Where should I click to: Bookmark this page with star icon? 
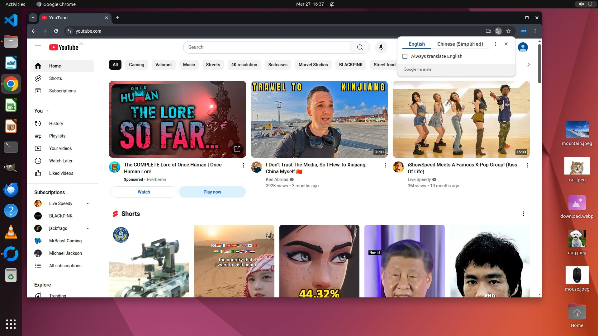pos(508,31)
